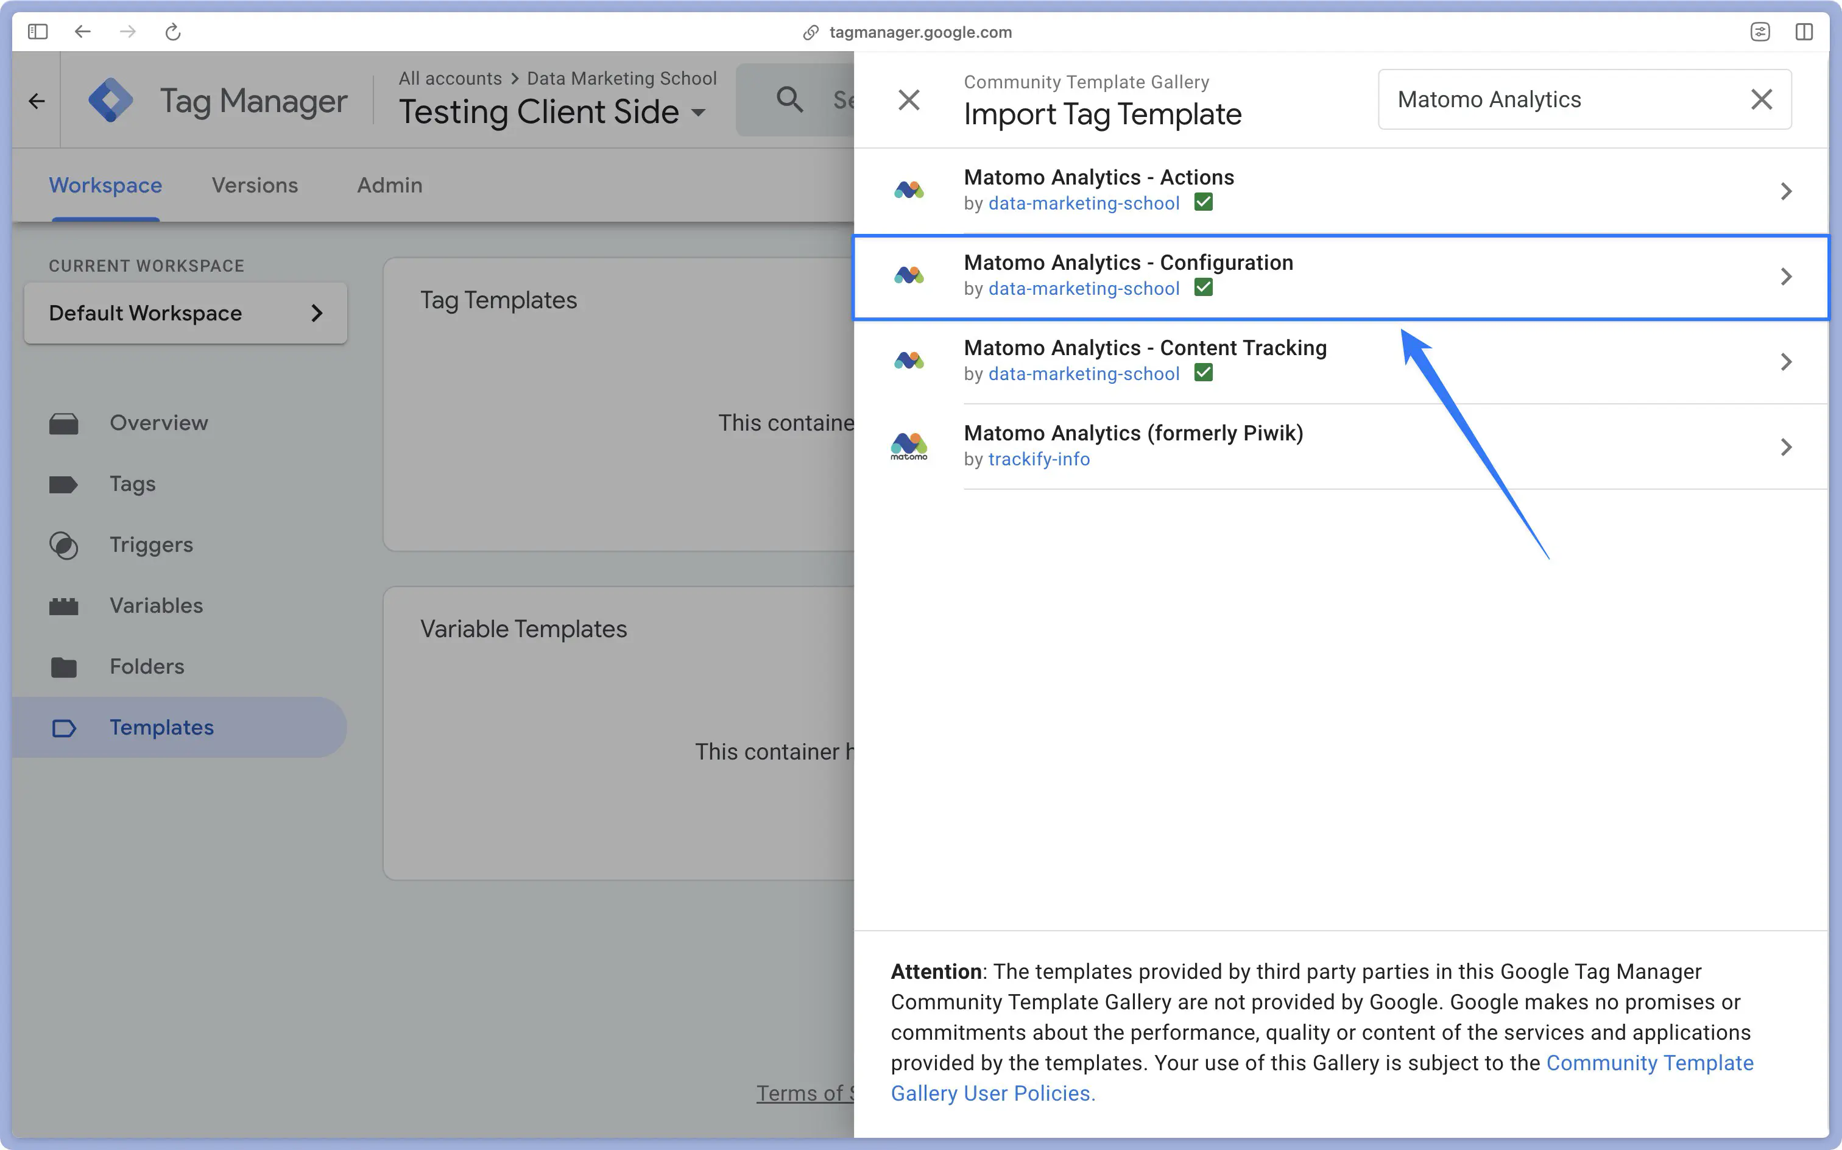Reload the page with refresh icon
This screenshot has width=1842, height=1150.
pyautogui.click(x=172, y=31)
